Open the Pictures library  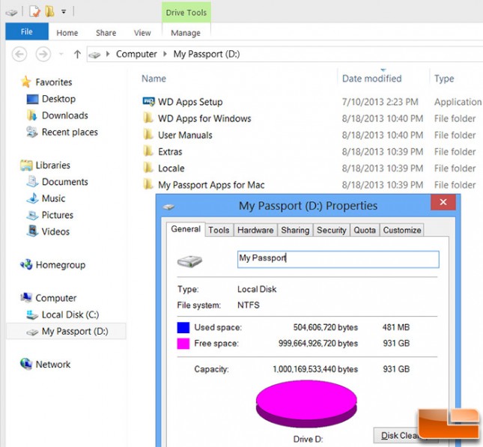(x=58, y=215)
